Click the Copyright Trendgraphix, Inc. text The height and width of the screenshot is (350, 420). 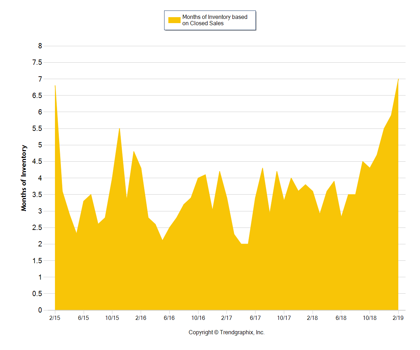[226, 332]
